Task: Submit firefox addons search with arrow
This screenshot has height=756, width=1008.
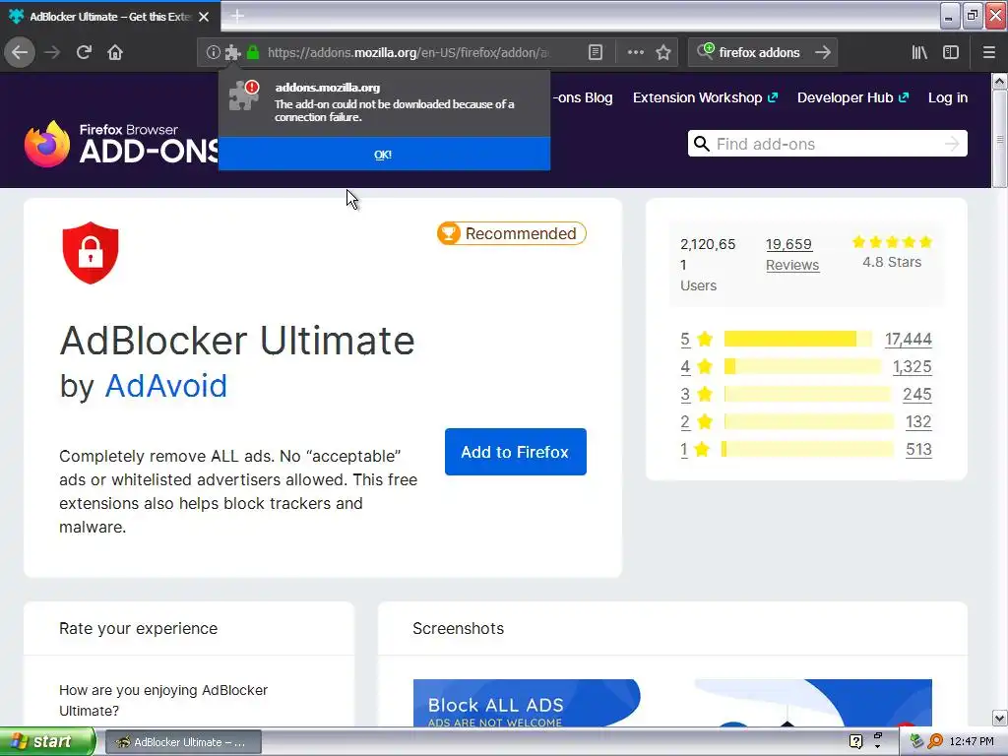Action: 823,52
